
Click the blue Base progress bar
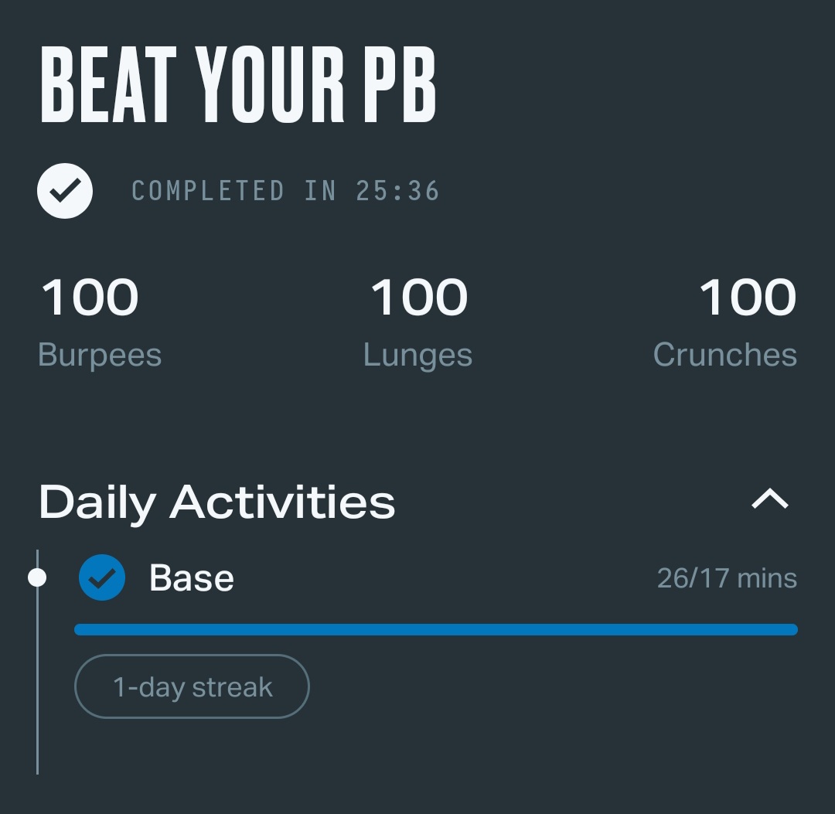coord(435,630)
